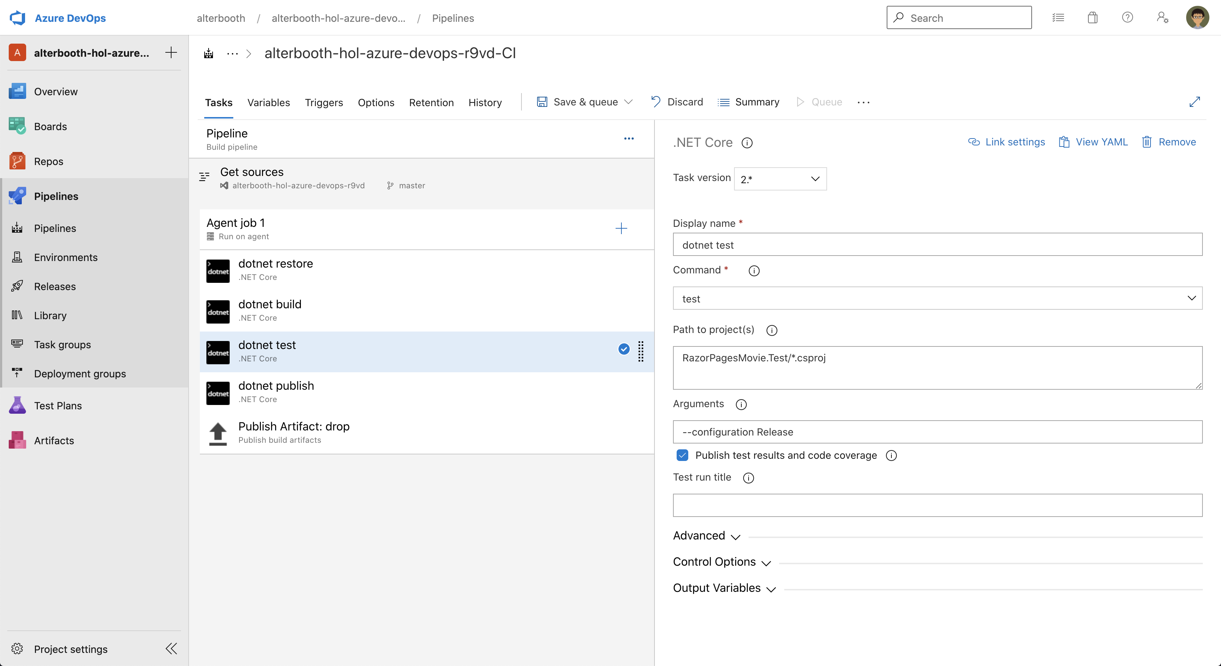
Task: Click the help question mark icon
Action: click(1127, 18)
